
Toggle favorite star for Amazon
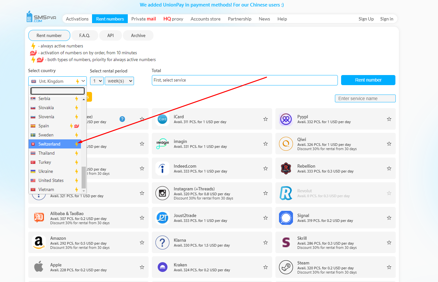coord(142,243)
